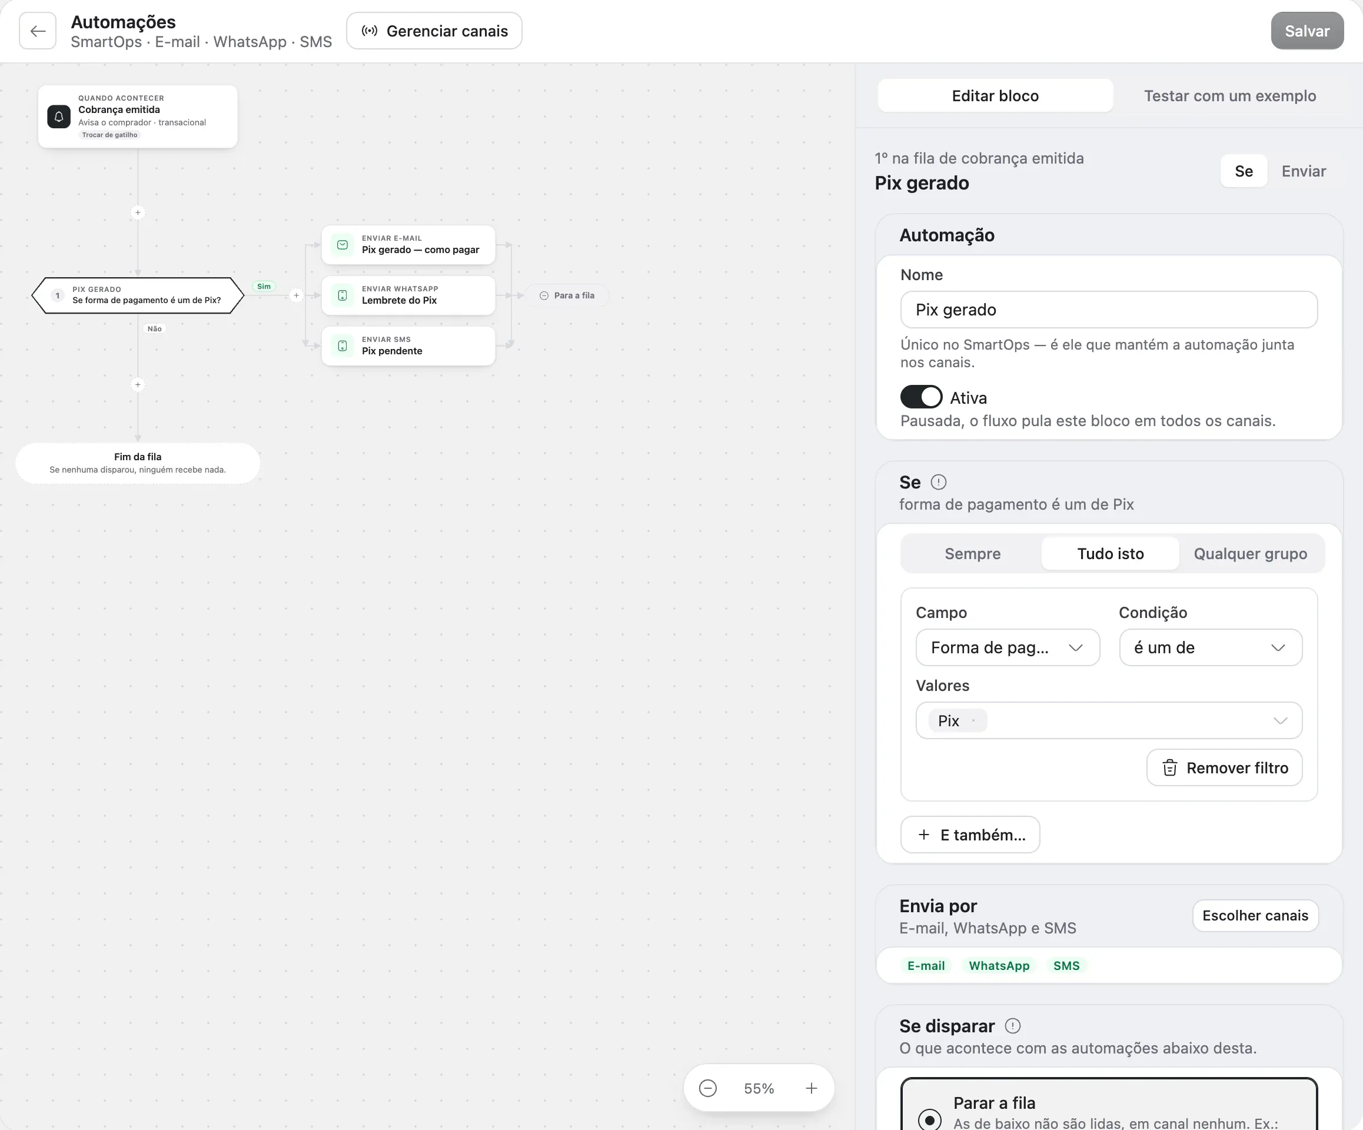Image resolution: width=1363 pixels, height=1130 pixels.
Task: Expand the Valores dropdown
Action: [x=1280, y=720]
